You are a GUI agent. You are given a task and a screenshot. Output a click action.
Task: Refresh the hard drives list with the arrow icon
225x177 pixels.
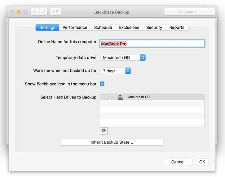pyautogui.click(x=104, y=131)
